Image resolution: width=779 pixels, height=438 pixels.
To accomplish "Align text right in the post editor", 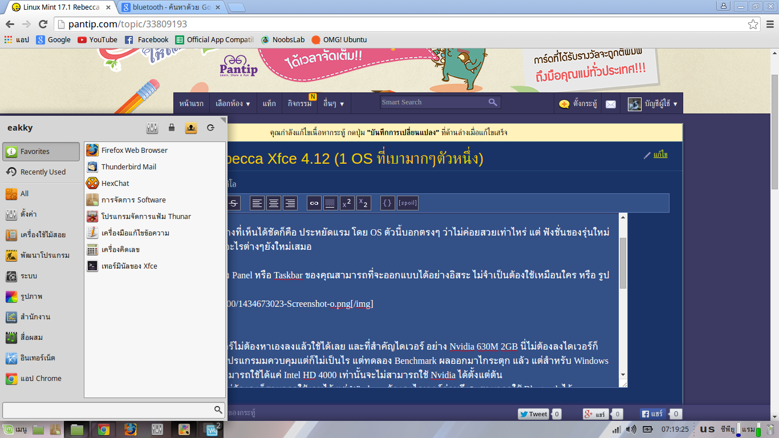I will click(x=291, y=203).
